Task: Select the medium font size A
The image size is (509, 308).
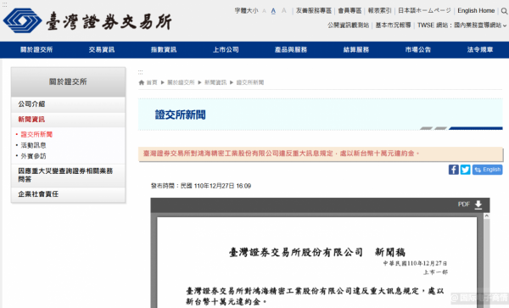Action: 273,11
